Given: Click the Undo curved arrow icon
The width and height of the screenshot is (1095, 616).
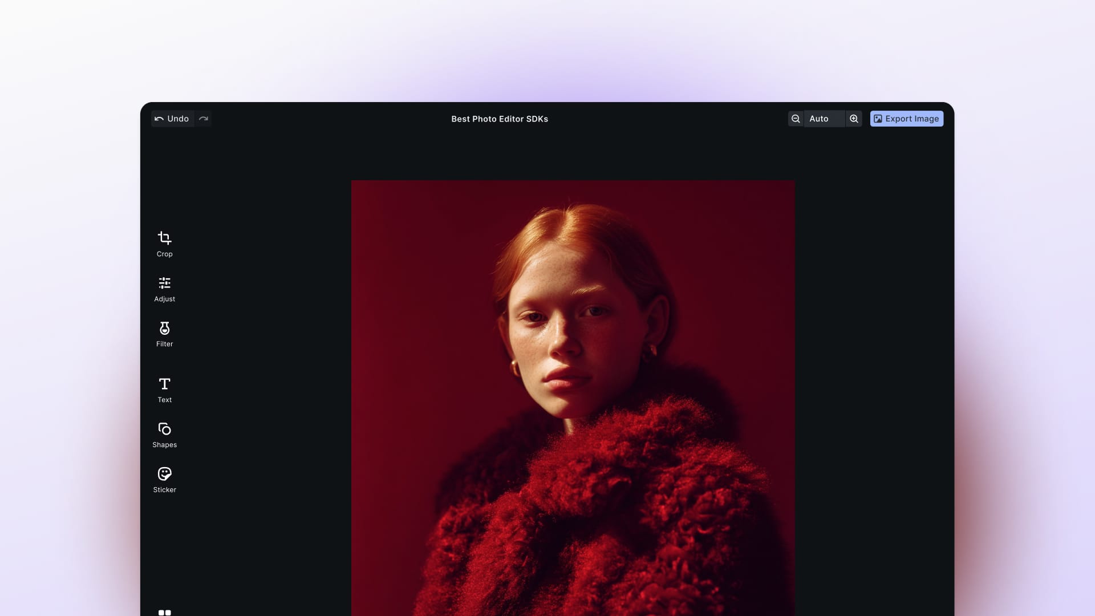Looking at the screenshot, I should click(160, 118).
